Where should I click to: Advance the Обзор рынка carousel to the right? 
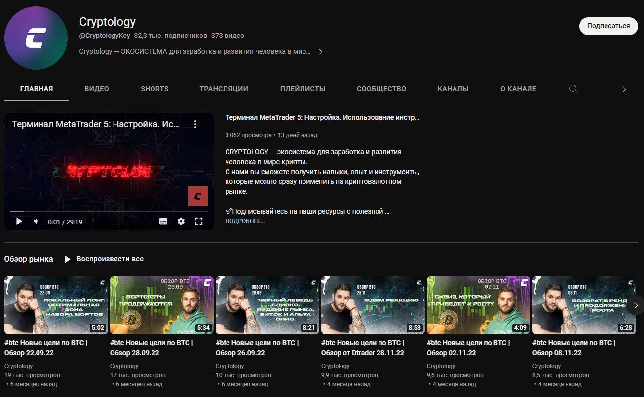pos(636,305)
